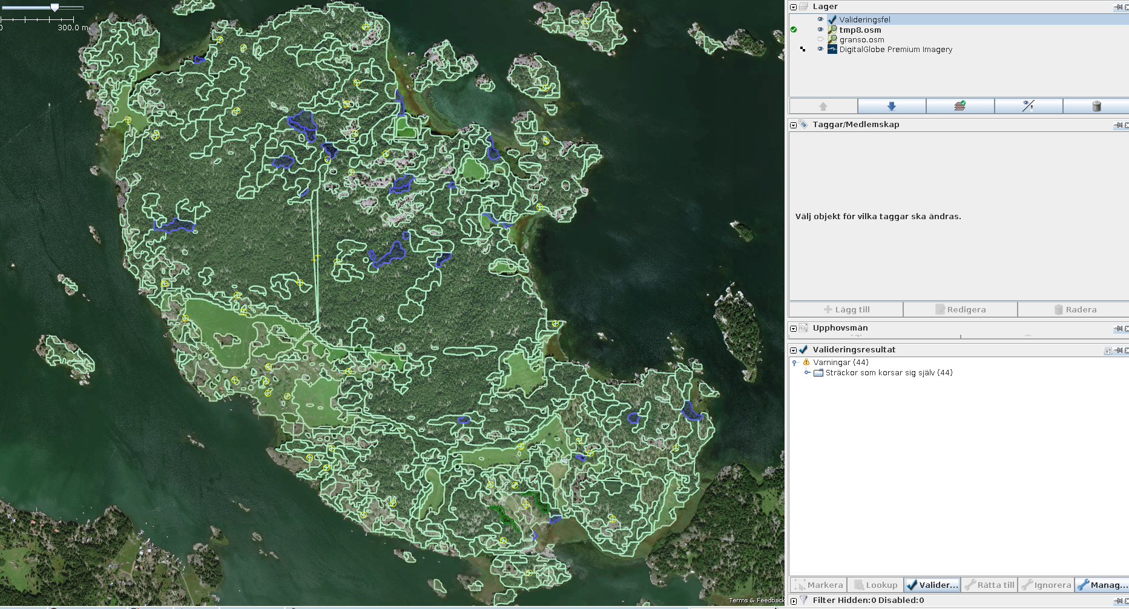The height and width of the screenshot is (609, 1129).
Task: Open the layer visibility/opacity settings icon
Action: [1028, 107]
